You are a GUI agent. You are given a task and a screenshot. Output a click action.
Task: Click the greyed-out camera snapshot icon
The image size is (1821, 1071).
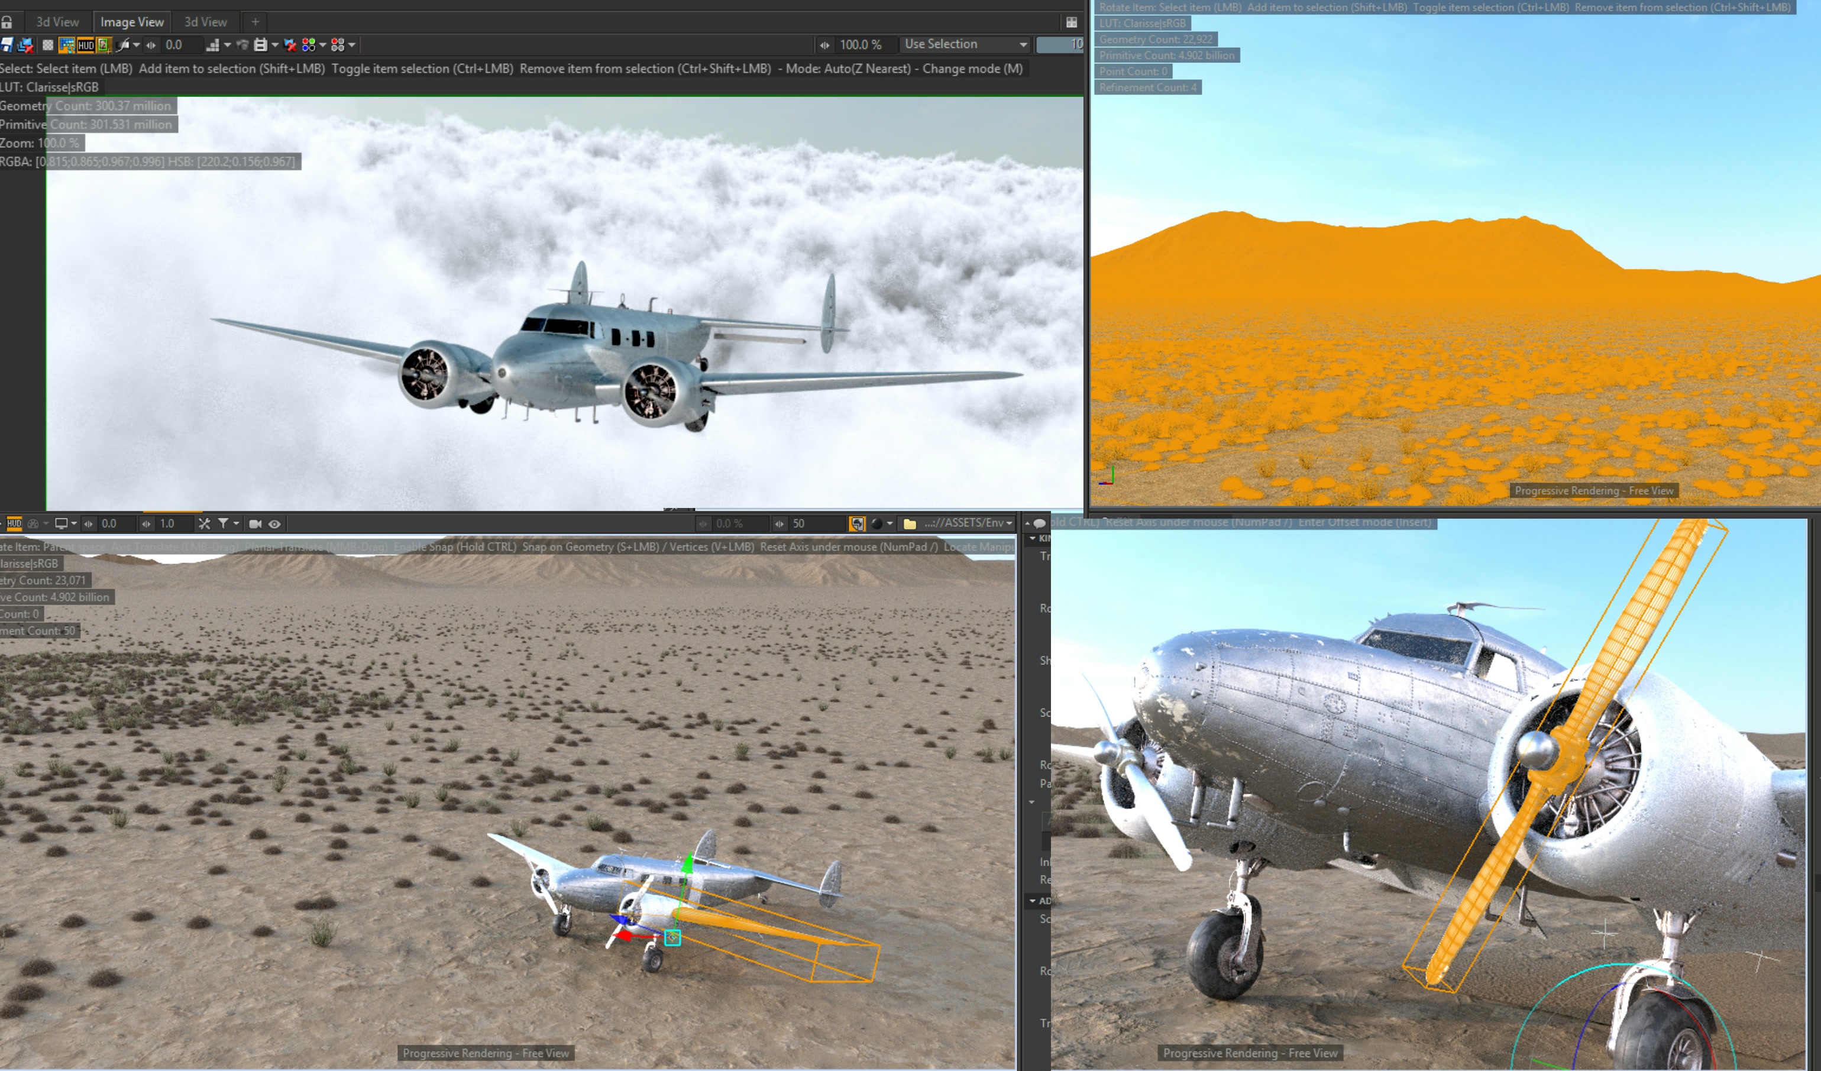pos(242,45)
